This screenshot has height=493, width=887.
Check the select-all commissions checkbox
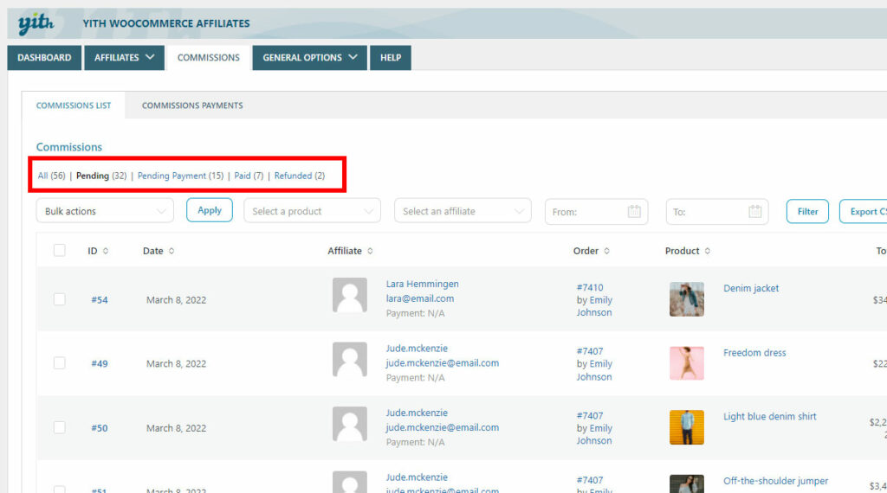59,250
